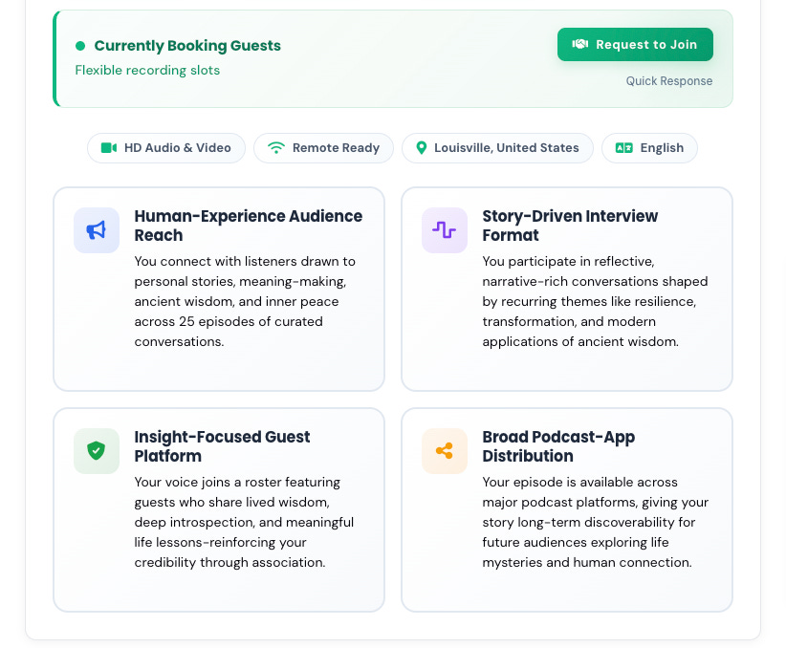Click the Request to Join button

pos(635,45)
